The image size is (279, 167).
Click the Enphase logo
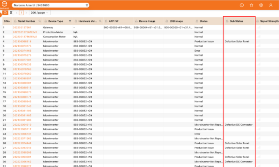click(x=4, y=5)
